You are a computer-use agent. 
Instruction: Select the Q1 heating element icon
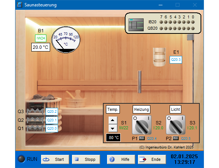pyautogui.click(x=35, y=128)
